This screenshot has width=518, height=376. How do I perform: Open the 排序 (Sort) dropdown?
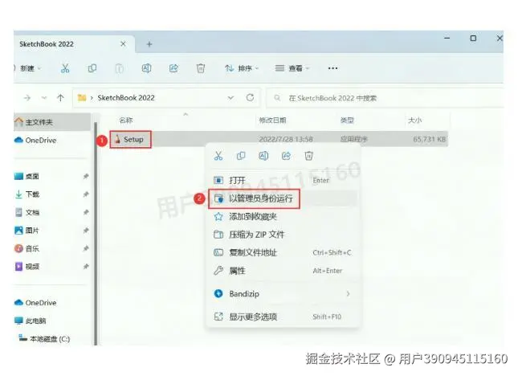pos(242,68)
